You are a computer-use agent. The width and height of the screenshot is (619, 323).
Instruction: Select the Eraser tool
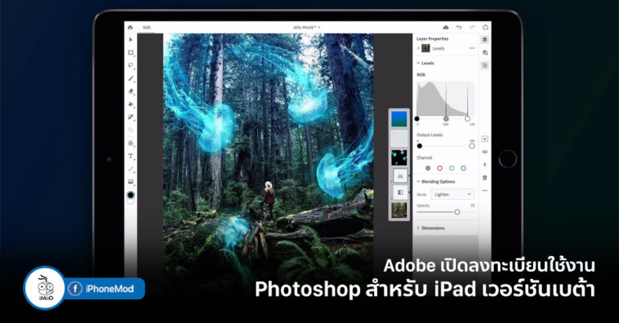[x=131, y=91]
